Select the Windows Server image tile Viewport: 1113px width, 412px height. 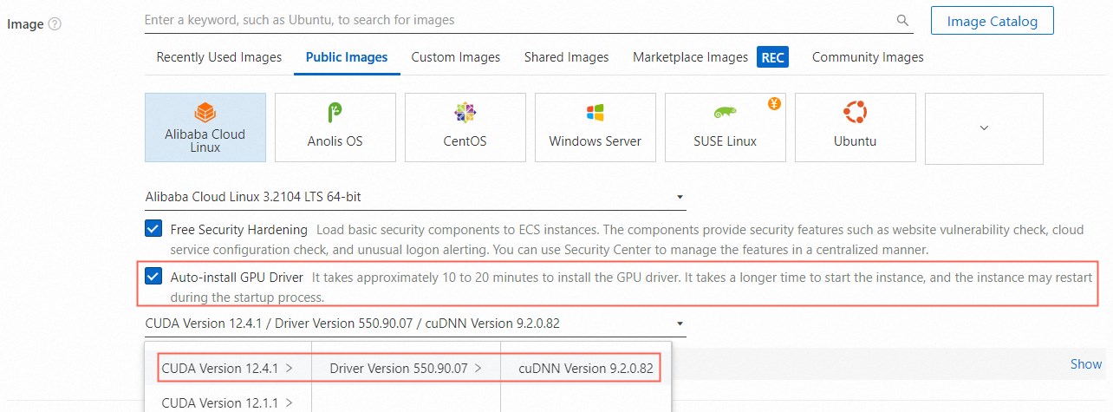pos(596,128)
